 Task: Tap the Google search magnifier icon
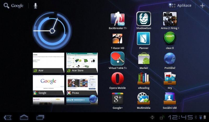click(6, 6)
